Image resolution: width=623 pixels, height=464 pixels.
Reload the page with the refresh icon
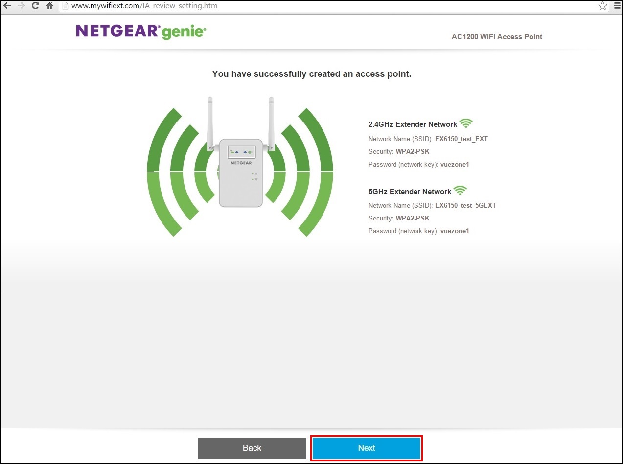click(35, 6)
